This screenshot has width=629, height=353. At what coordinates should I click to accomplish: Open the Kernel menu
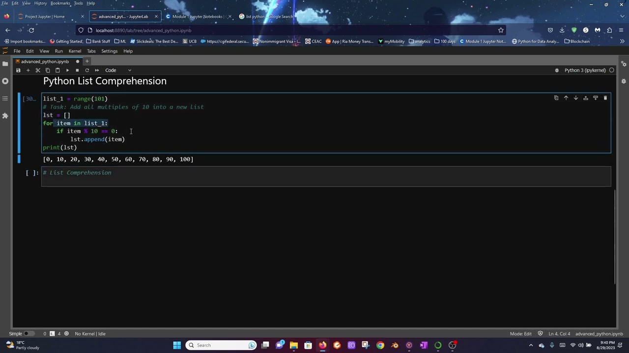[x=75, y=51]
